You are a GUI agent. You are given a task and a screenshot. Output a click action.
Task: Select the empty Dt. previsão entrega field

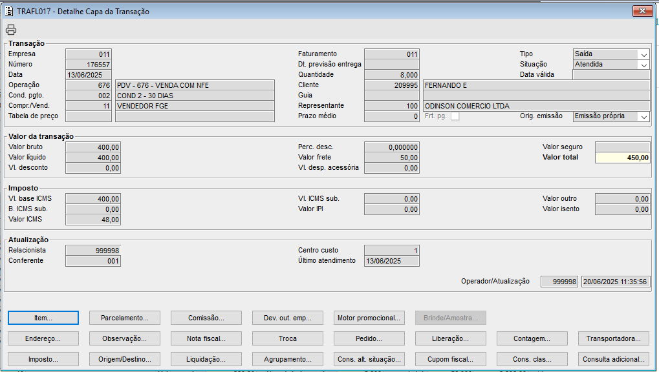click(x=392, y=65)
